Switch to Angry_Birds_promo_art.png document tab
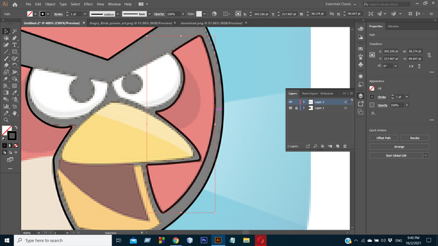438x246 pixels. click(x=131, y=23)
